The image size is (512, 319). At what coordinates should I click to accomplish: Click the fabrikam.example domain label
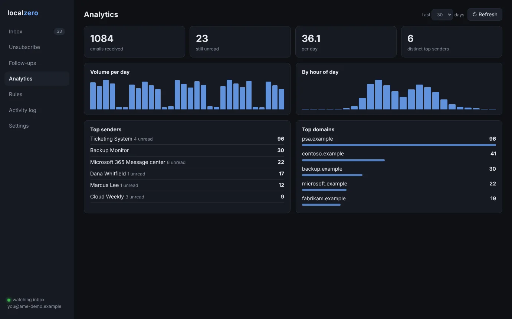tap(324, 198)
